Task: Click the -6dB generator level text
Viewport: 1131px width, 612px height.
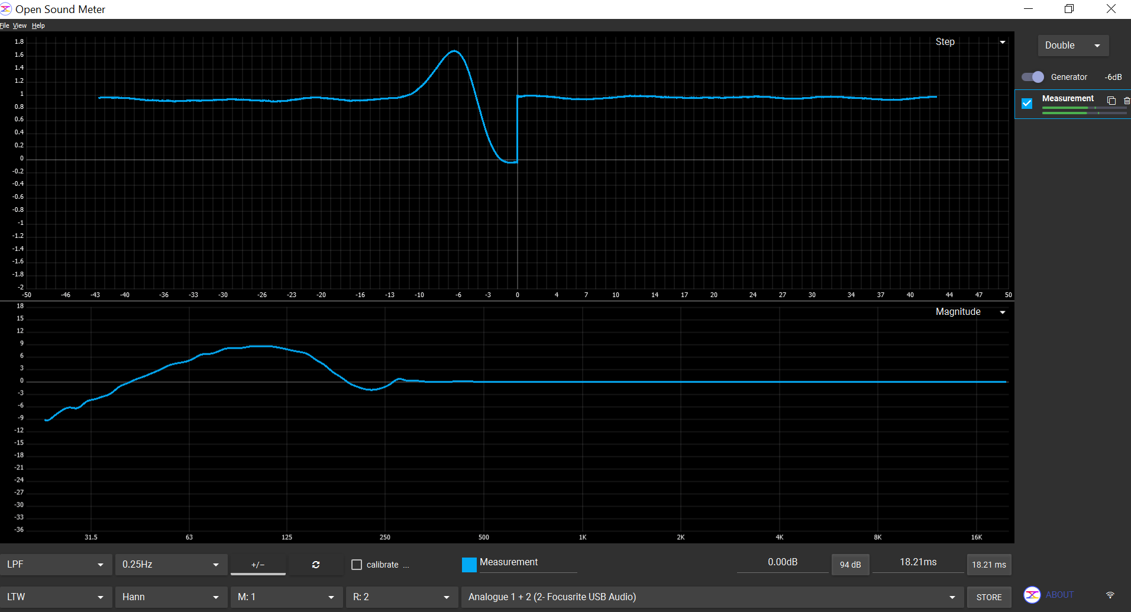Action: pyautogui.click(x=1113, y=77)
